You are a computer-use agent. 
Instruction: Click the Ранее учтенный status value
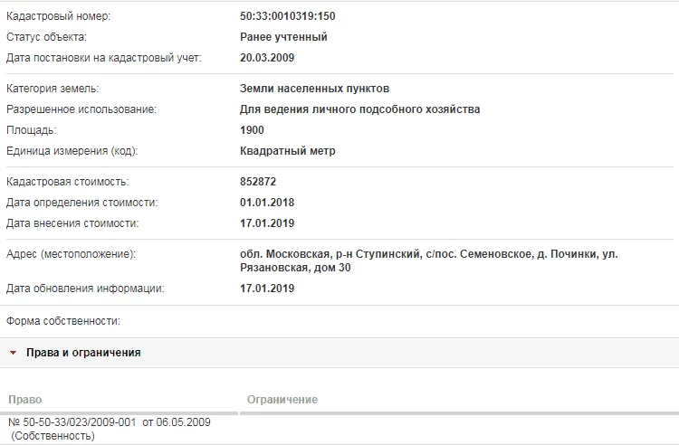click(x=283, y=37)
